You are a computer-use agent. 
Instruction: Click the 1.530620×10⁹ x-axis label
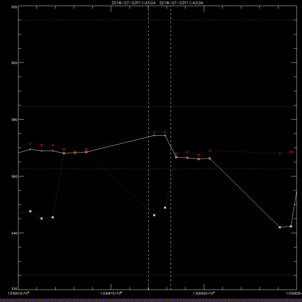[204, 293]
